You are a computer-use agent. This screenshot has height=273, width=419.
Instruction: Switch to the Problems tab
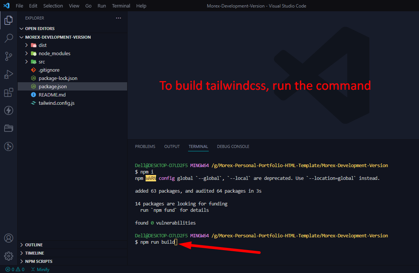click(x=145, y=146)
